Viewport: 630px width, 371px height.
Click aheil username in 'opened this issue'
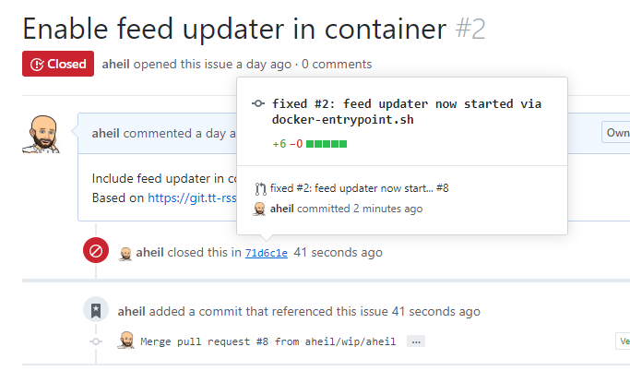coord(115,64)
